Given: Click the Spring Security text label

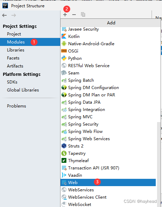Looking at the screenshot, I should click(83, 124).
